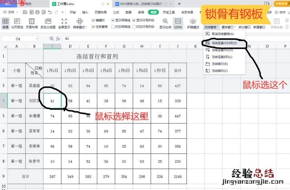Click the 协作 collaboration icon
This screenshot has height=190, width=290.
[x=280, y=12]
